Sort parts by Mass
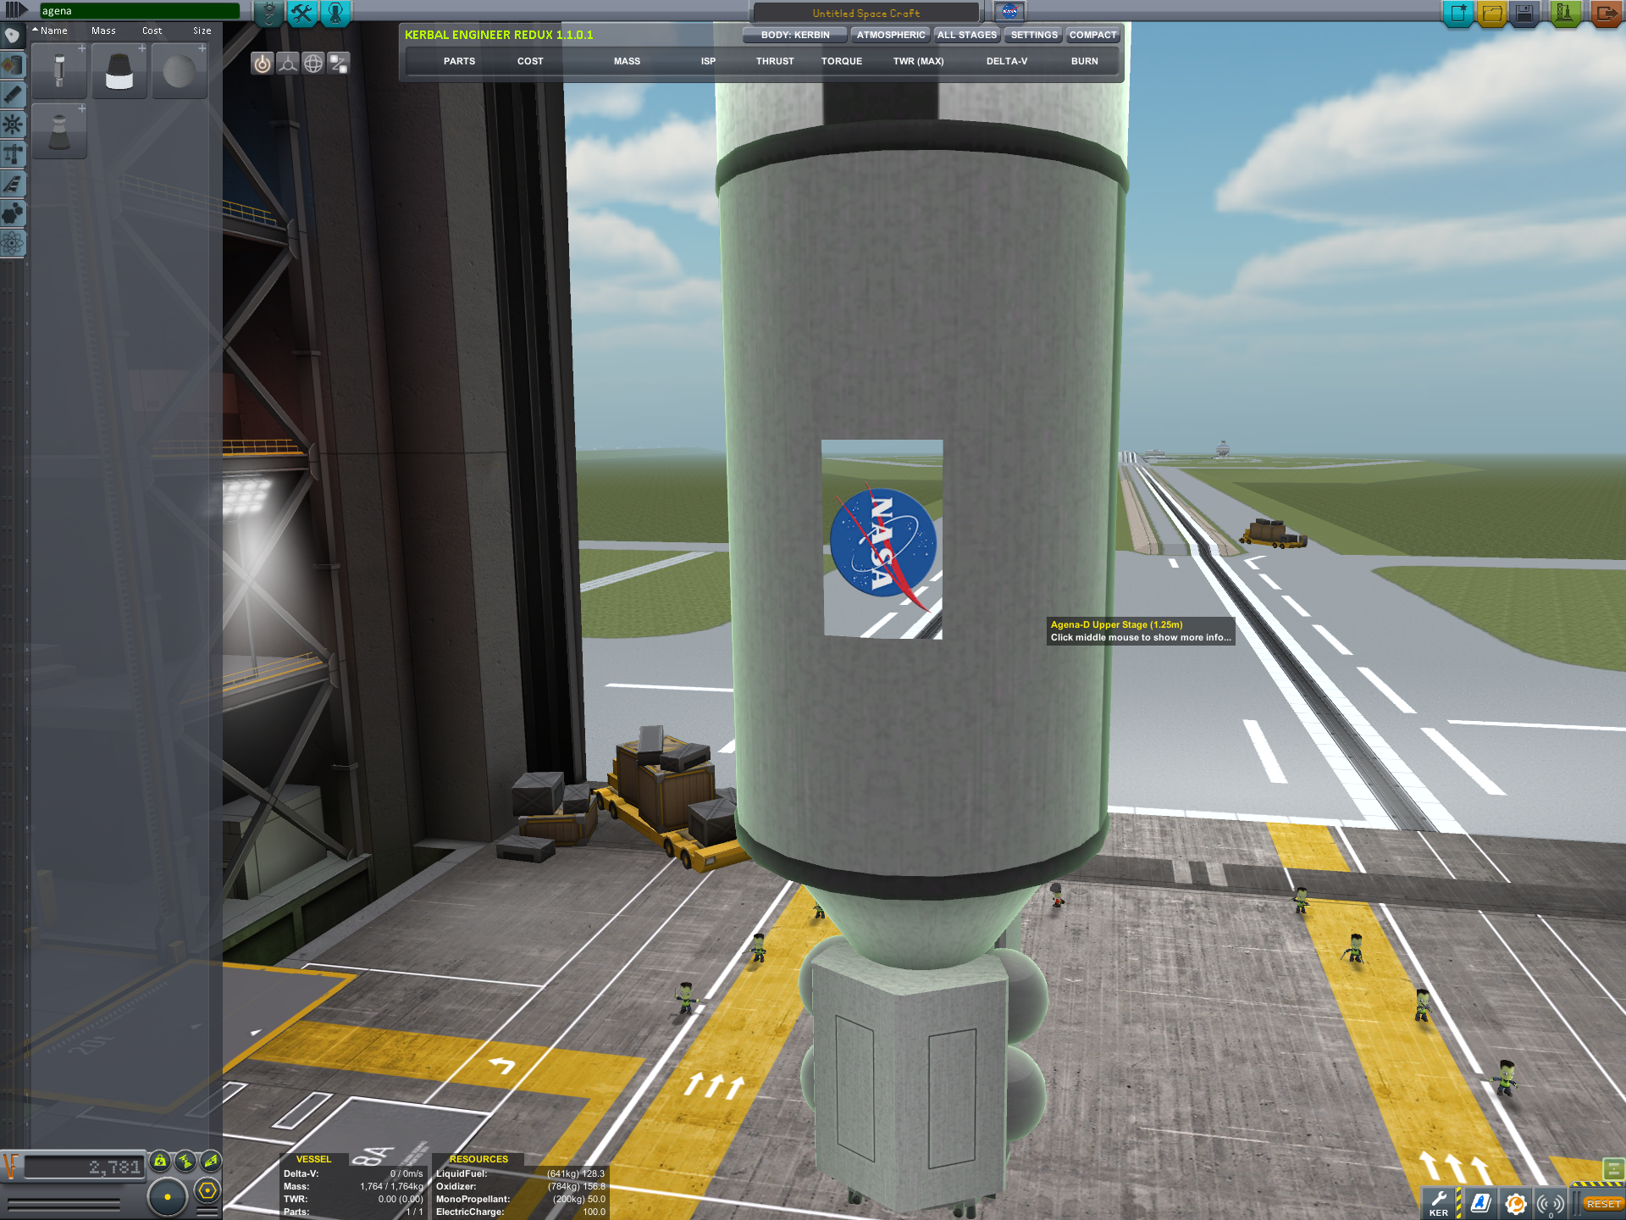 [103, 30]
